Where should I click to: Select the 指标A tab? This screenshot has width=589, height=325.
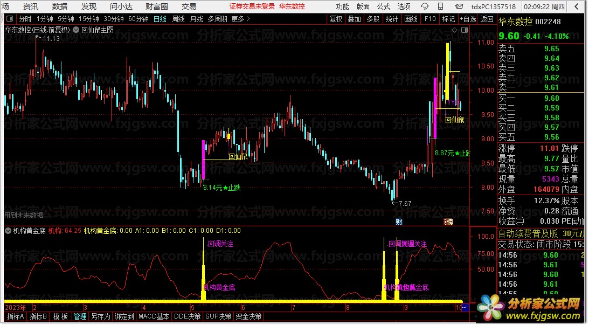pos(16,317)
